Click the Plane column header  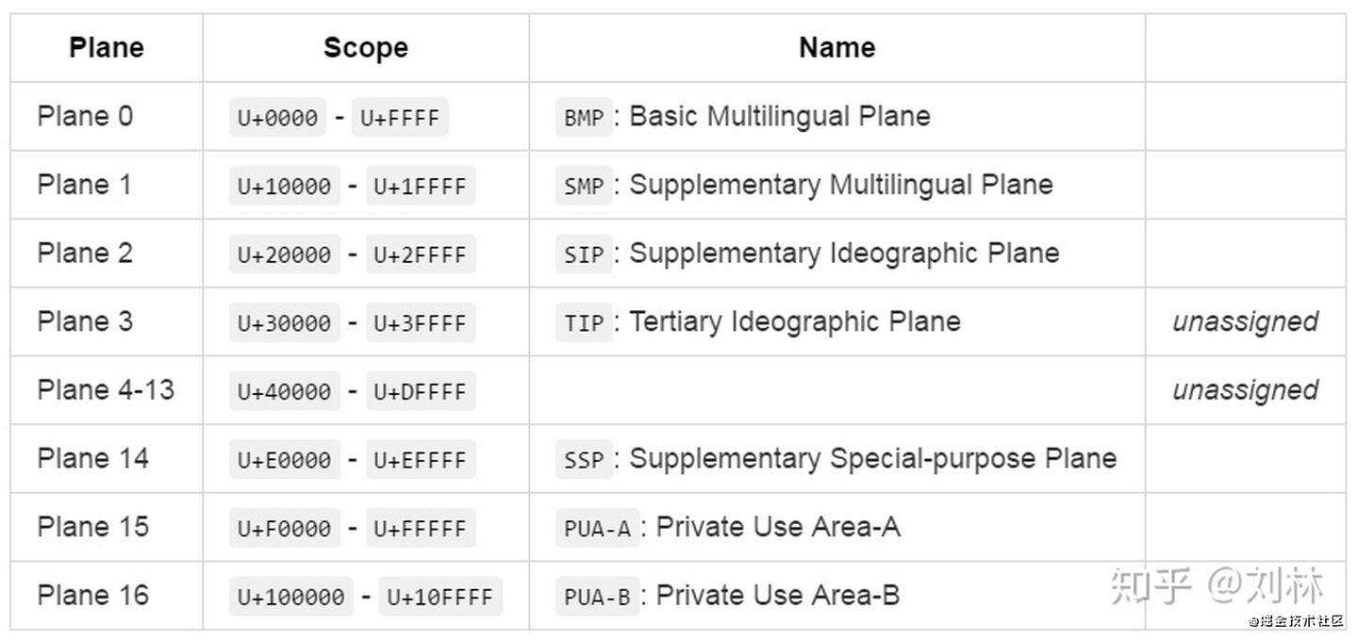coord(107,48)
